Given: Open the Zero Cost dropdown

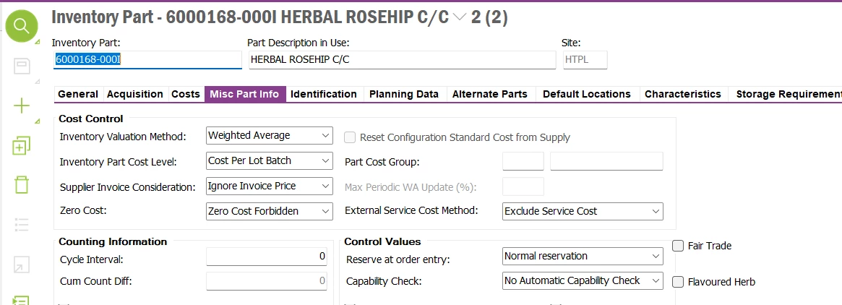Looking at the screenshot, I should (270, 211).
